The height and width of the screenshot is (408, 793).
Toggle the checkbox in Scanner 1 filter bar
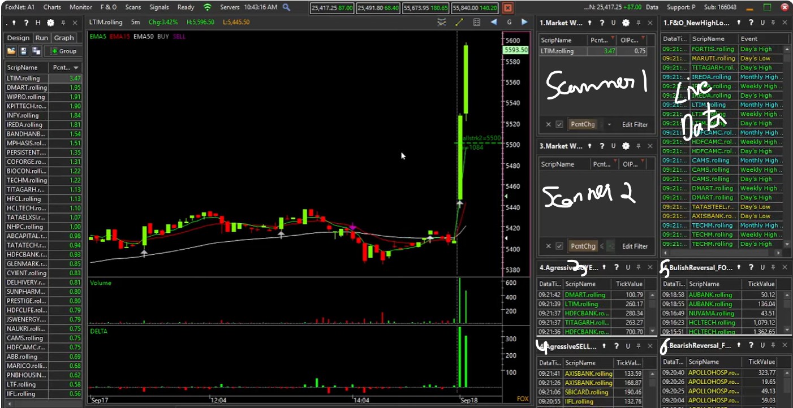pos(559,124)
